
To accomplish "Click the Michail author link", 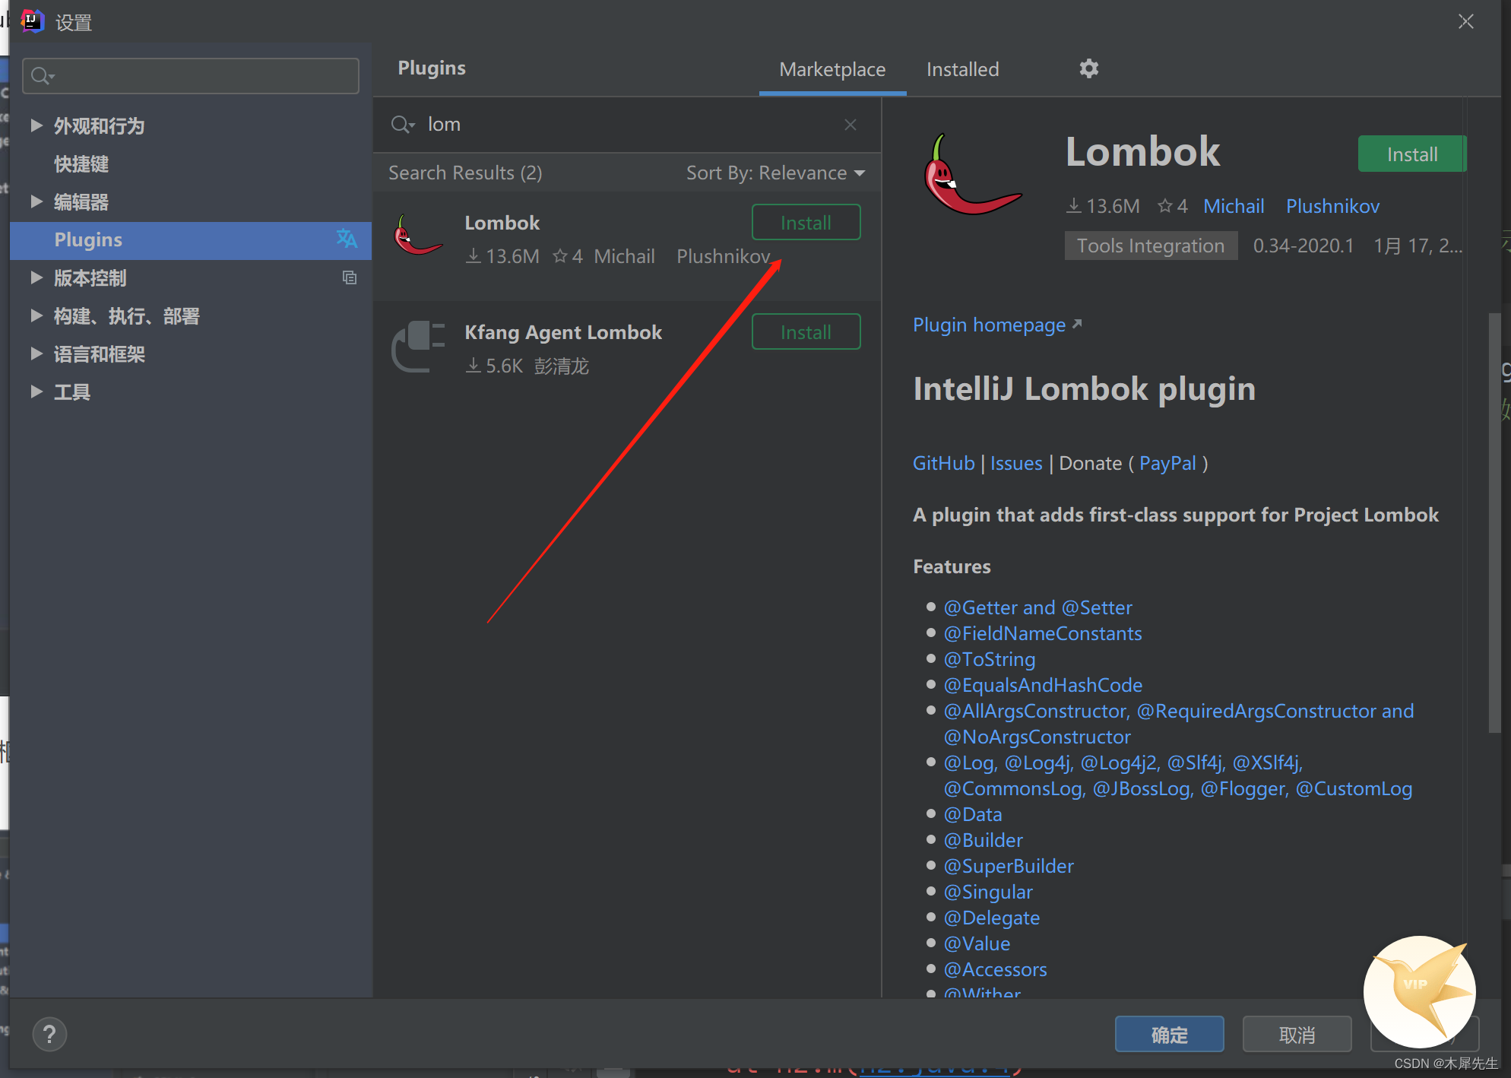I will click(1234, 206).
